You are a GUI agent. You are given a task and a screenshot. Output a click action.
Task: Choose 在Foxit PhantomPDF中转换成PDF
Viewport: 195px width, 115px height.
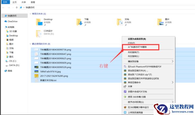[x=145, y=66]
